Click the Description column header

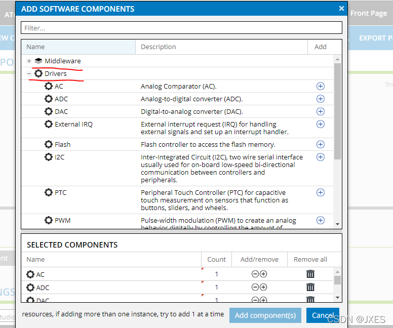(x=221, y=47)
